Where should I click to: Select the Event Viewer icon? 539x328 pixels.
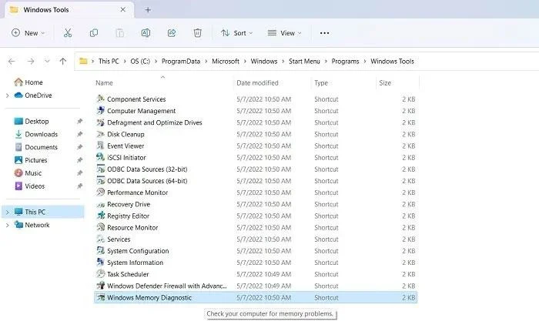(100, 146)
